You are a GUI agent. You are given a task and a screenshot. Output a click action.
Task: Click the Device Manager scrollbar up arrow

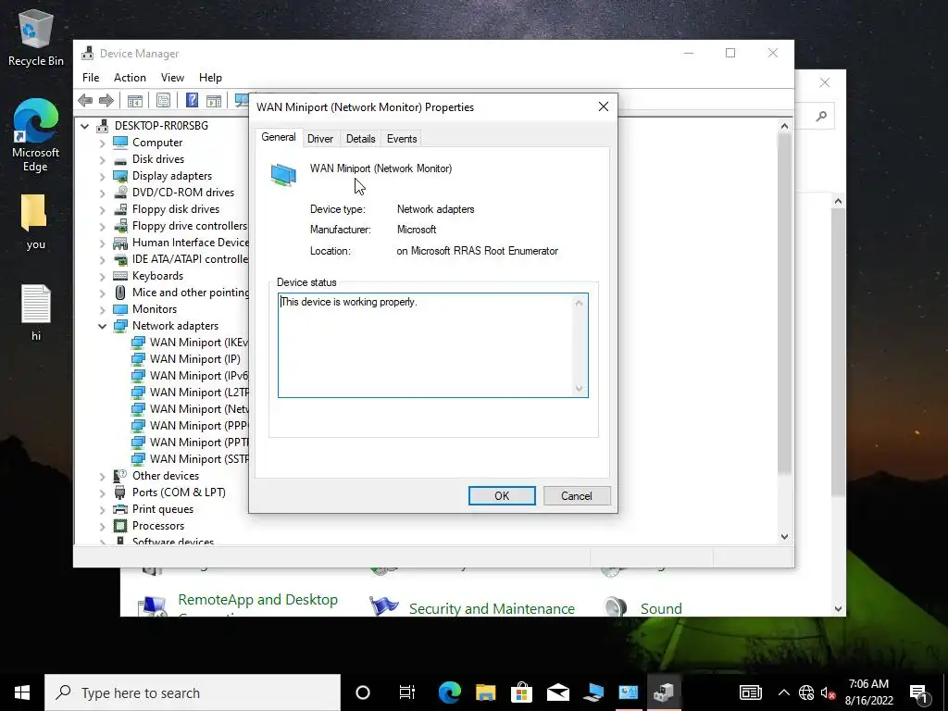(x=784, y=126)
